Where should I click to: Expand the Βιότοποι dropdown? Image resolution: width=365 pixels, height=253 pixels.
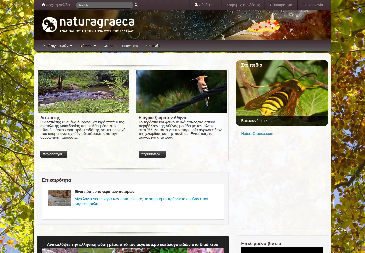click(x=88, y=46)
